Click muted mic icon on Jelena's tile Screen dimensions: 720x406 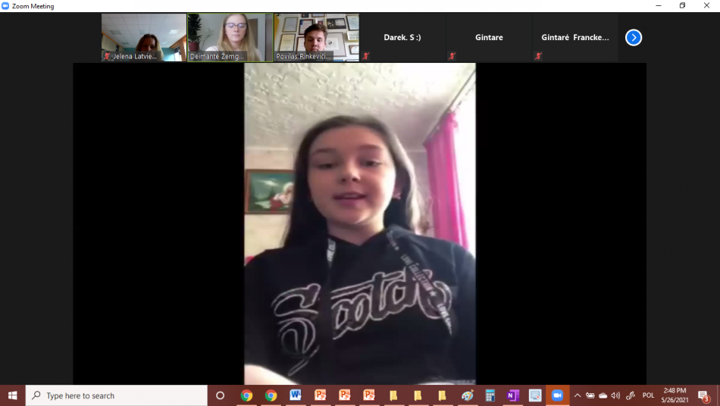click(107, 56)
